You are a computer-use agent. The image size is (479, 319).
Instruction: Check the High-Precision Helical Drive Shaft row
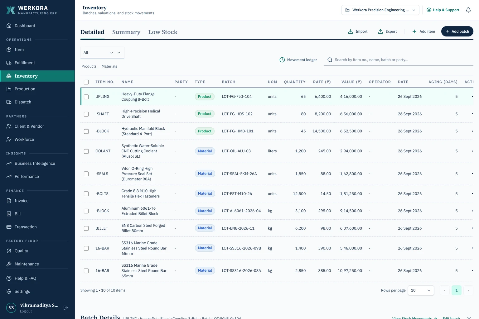86,114
